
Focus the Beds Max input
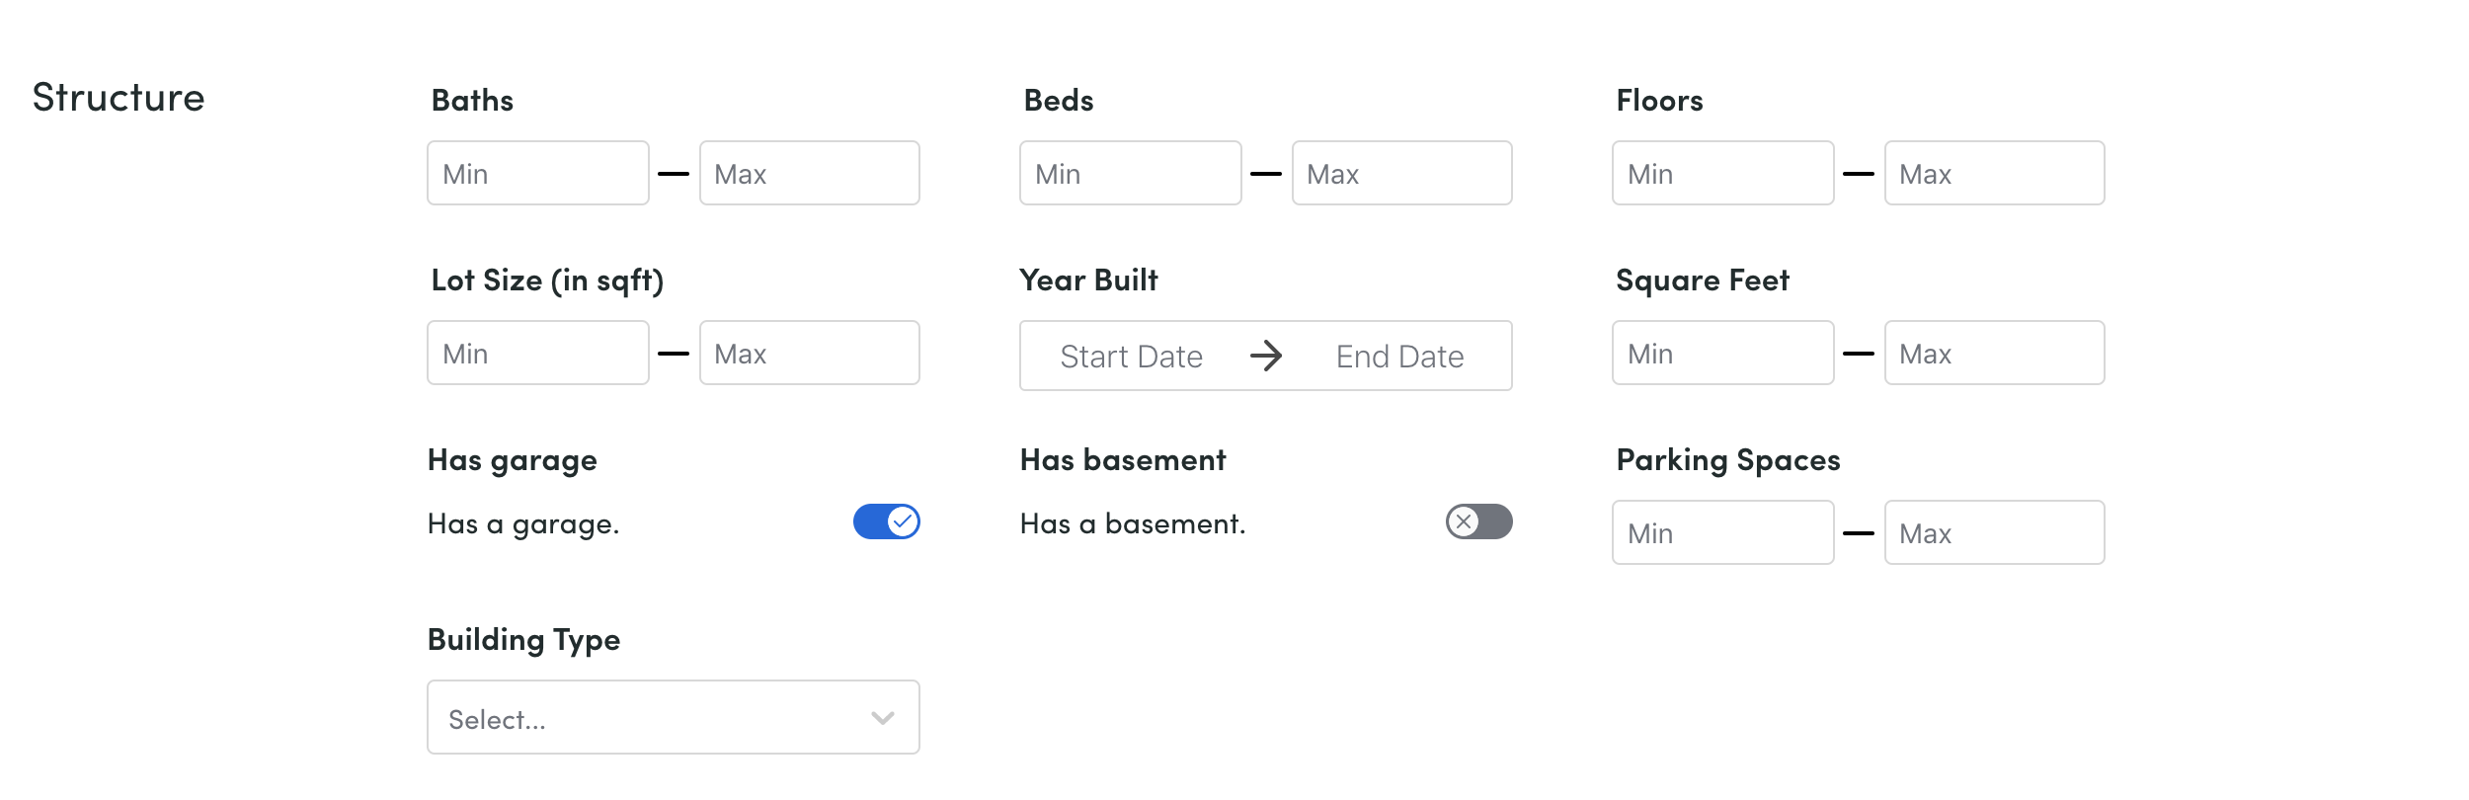point(1401,174)
